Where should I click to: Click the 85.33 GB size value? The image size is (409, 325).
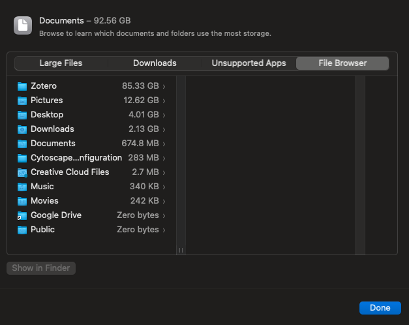click(140, 86)
